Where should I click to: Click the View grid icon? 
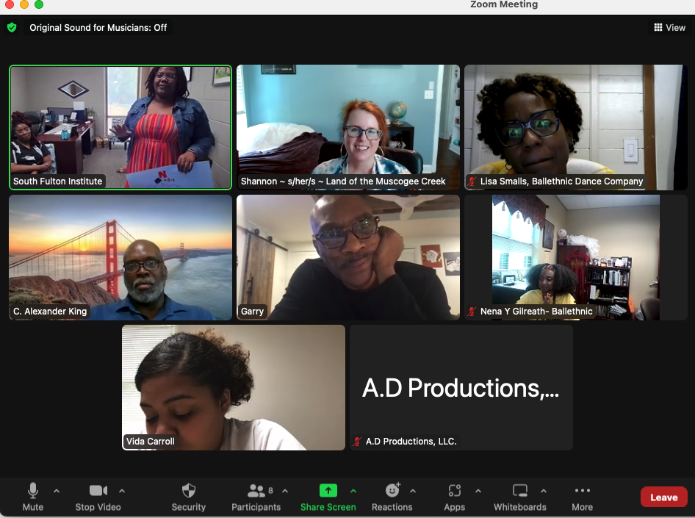click(x=658, y=27)
